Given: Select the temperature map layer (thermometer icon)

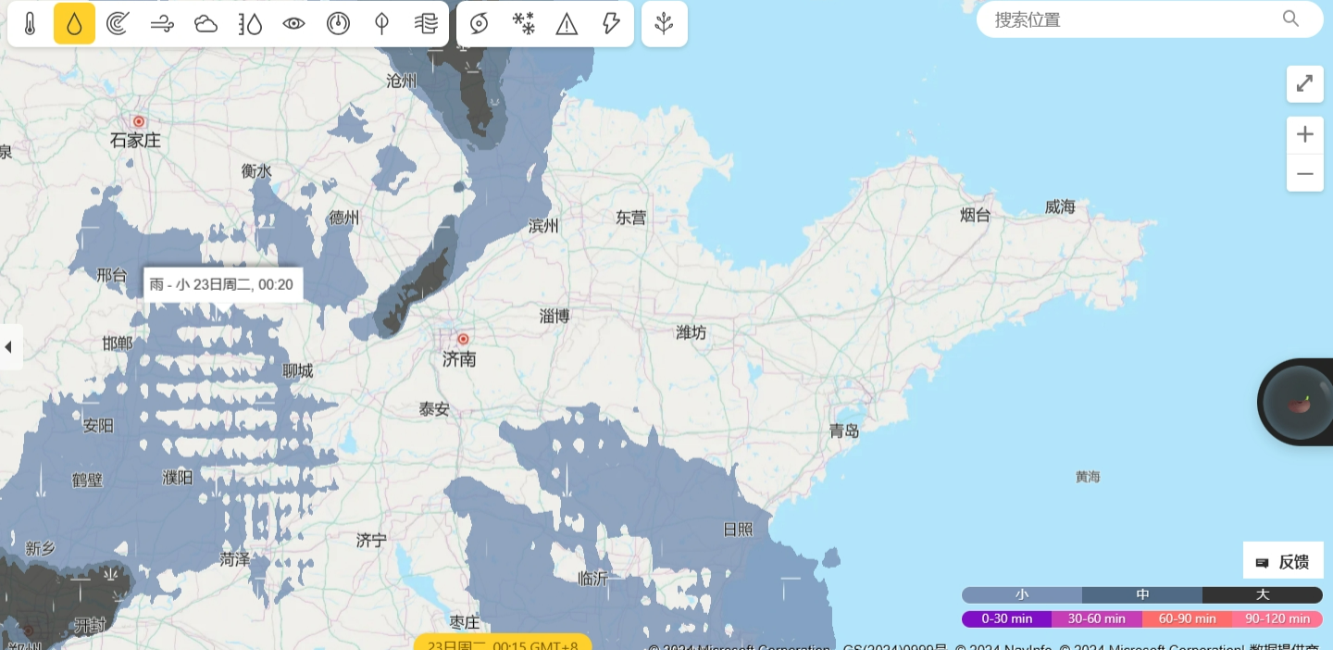Looking at the screenshot, I should pyautogui.click(x=31, y=24).
